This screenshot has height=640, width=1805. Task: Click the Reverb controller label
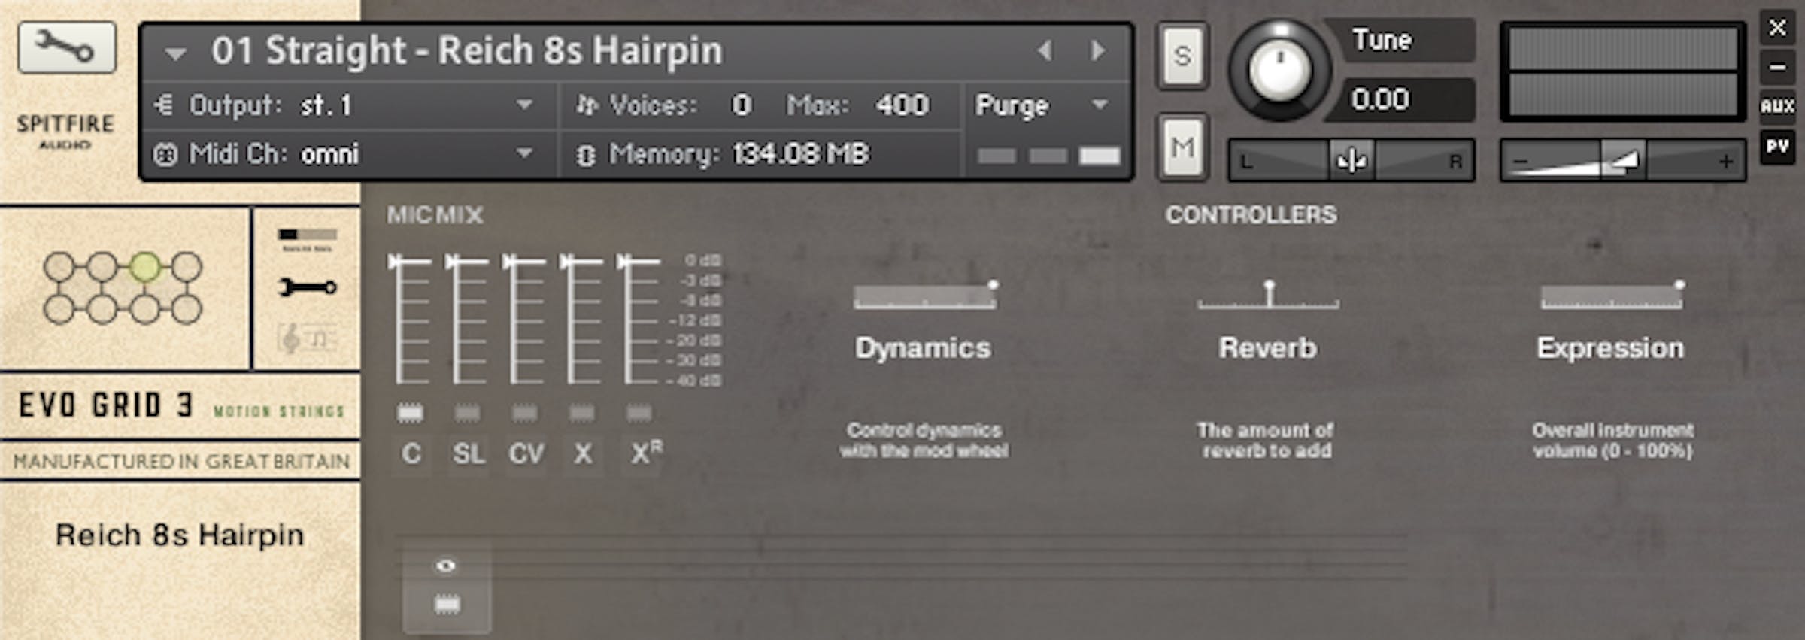point(1268,348)
